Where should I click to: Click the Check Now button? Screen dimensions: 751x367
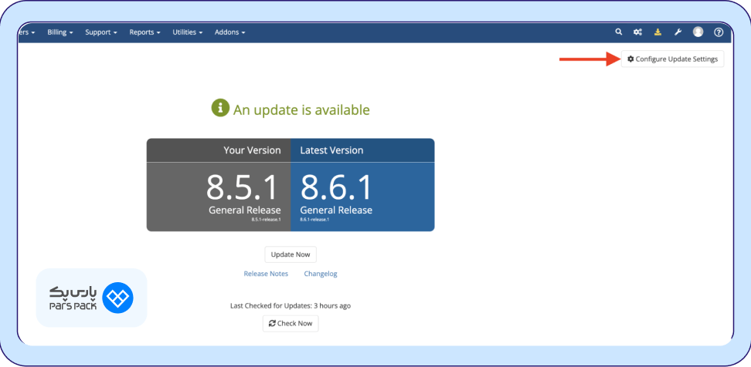[x=291, y=324]
